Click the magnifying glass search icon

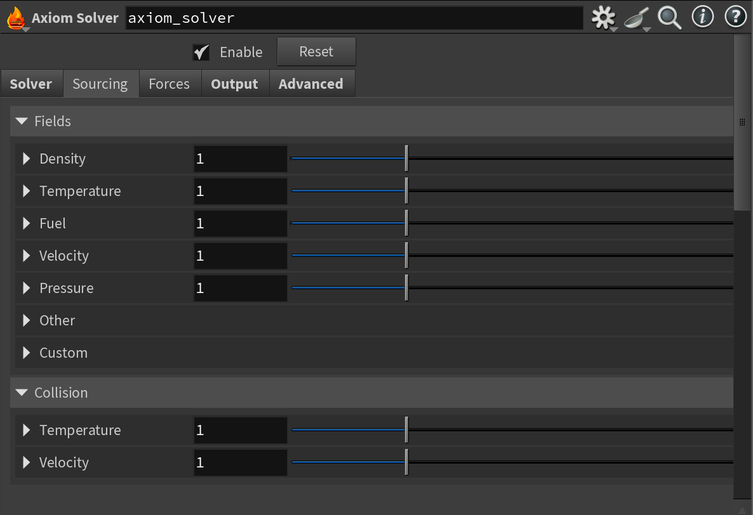click(669, 18)
